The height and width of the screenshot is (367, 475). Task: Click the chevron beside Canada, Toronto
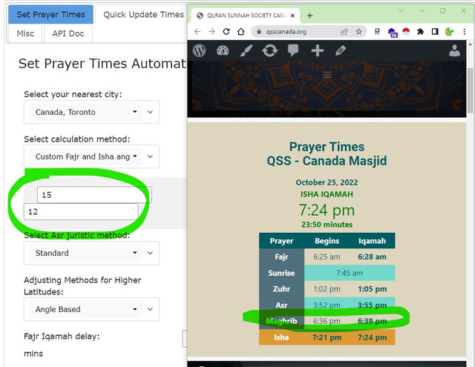150,112
